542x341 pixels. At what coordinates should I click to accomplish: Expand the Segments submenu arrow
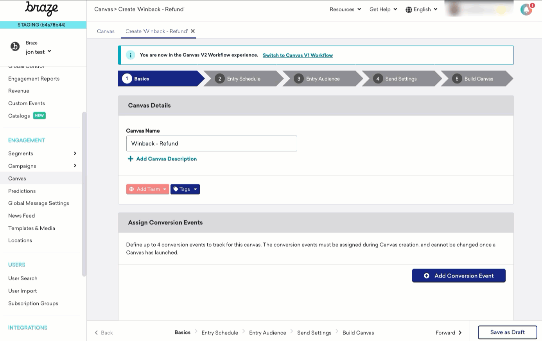coord(75,153)
